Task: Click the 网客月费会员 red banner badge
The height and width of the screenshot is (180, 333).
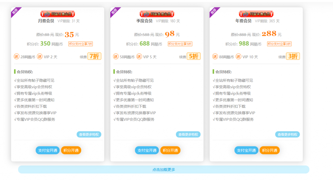Action: [x=58, y=14]
